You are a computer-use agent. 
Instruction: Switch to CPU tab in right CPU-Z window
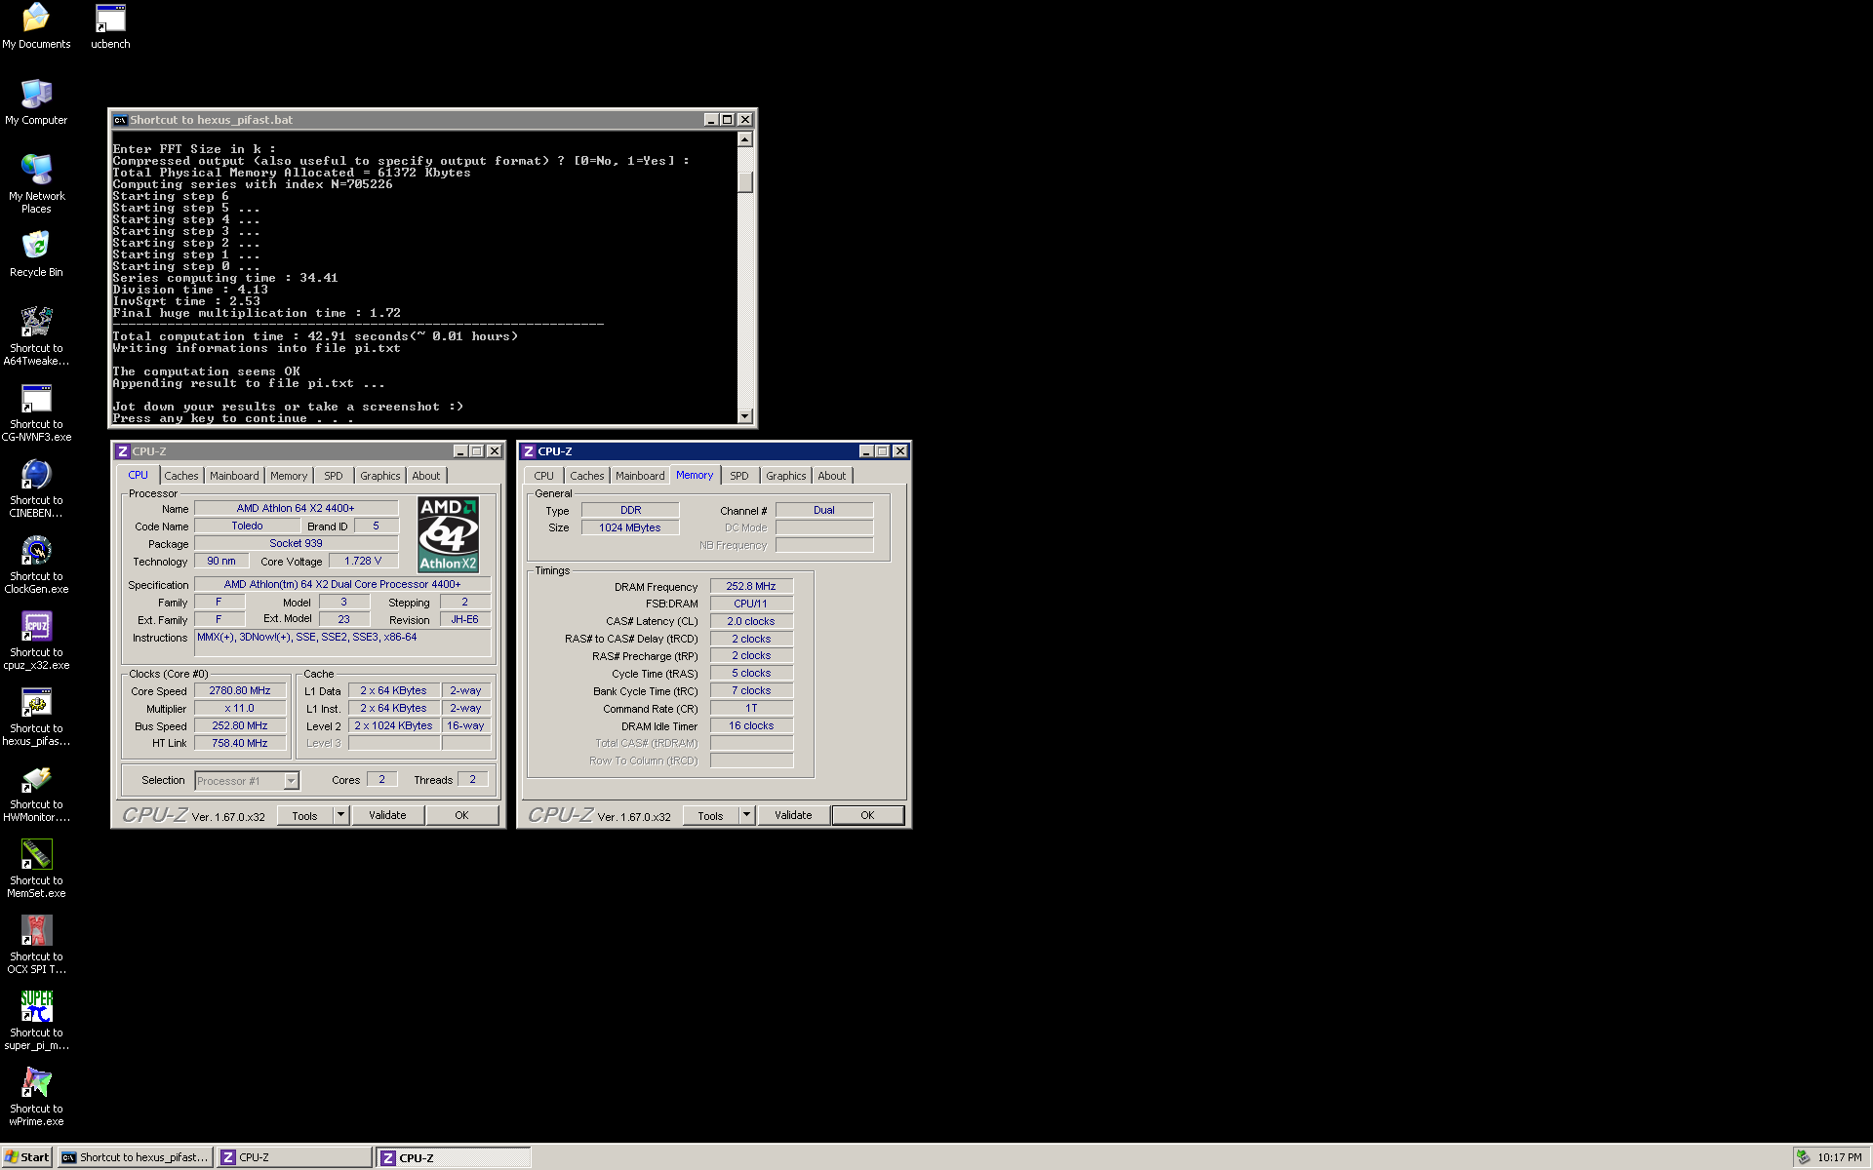pyautogui.click(x=544, y=476)
